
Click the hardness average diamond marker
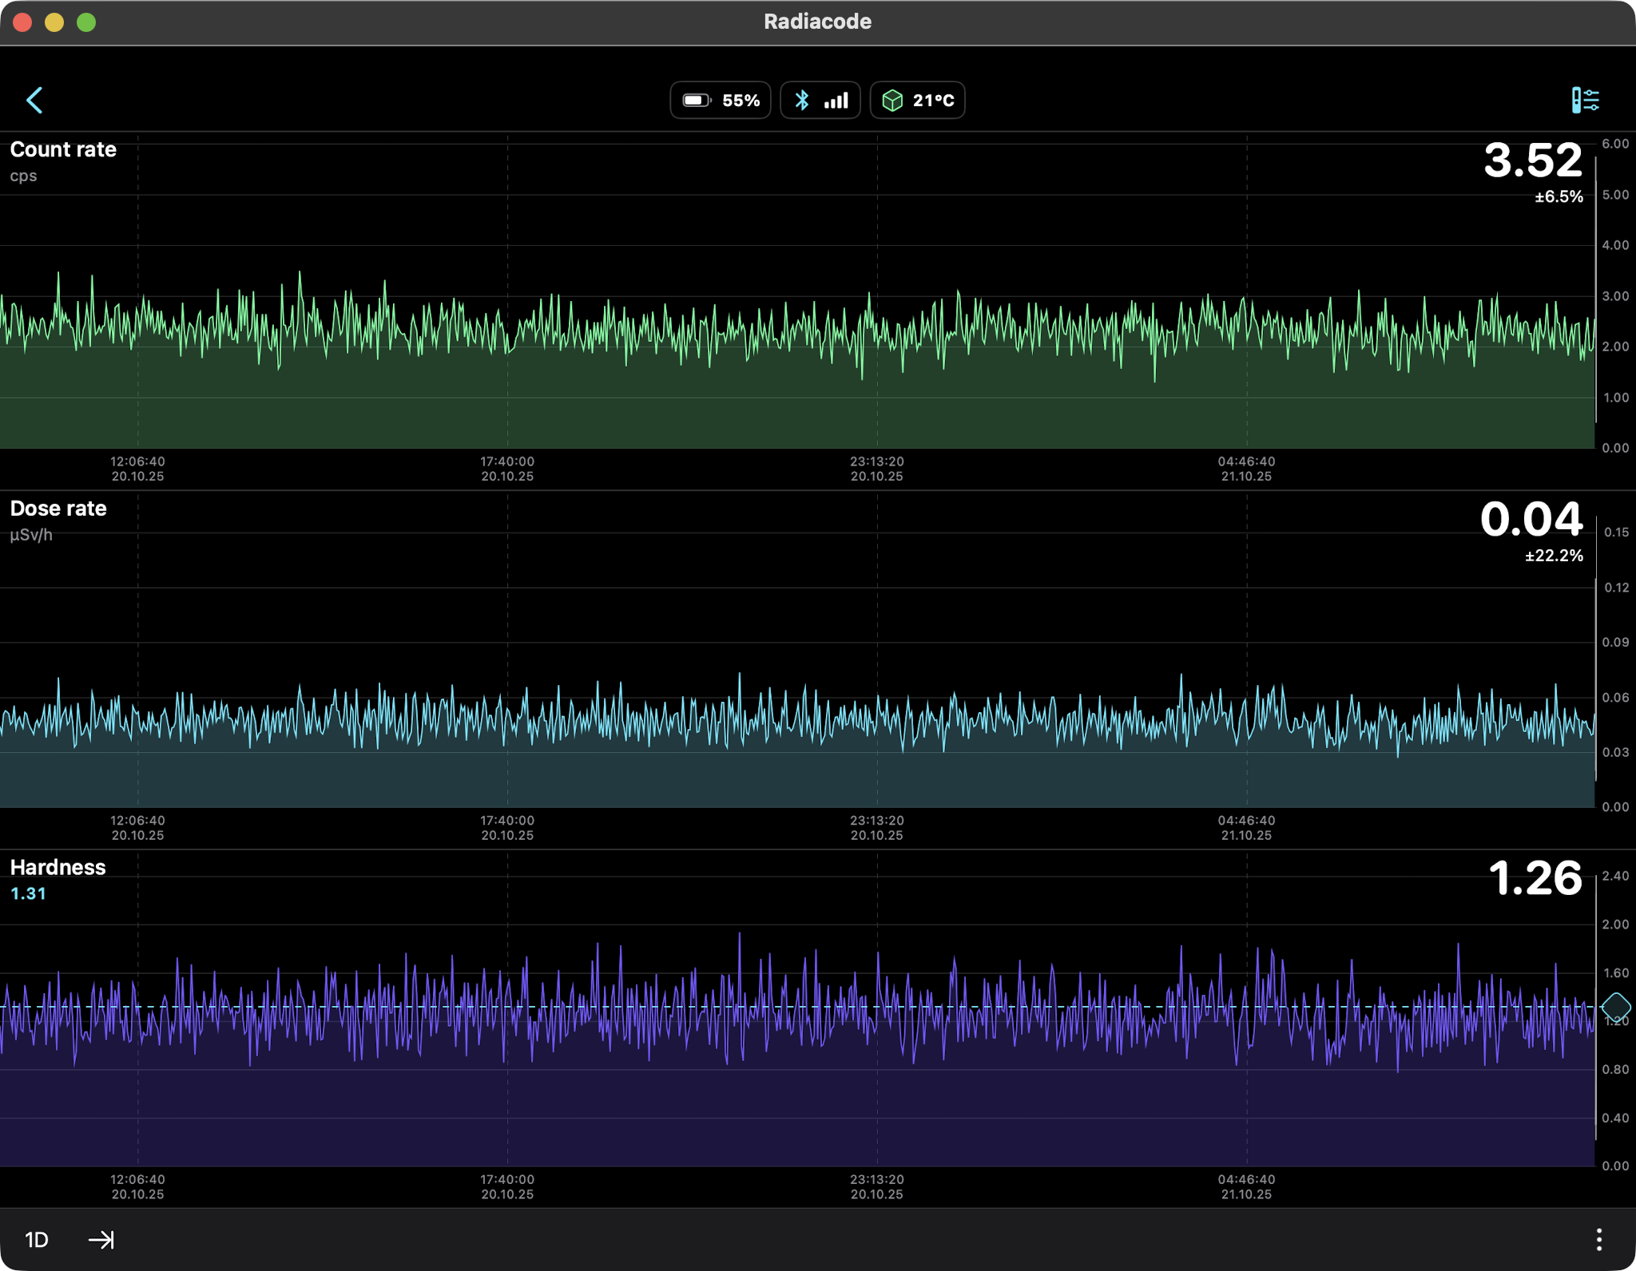click(1616, 1007)
